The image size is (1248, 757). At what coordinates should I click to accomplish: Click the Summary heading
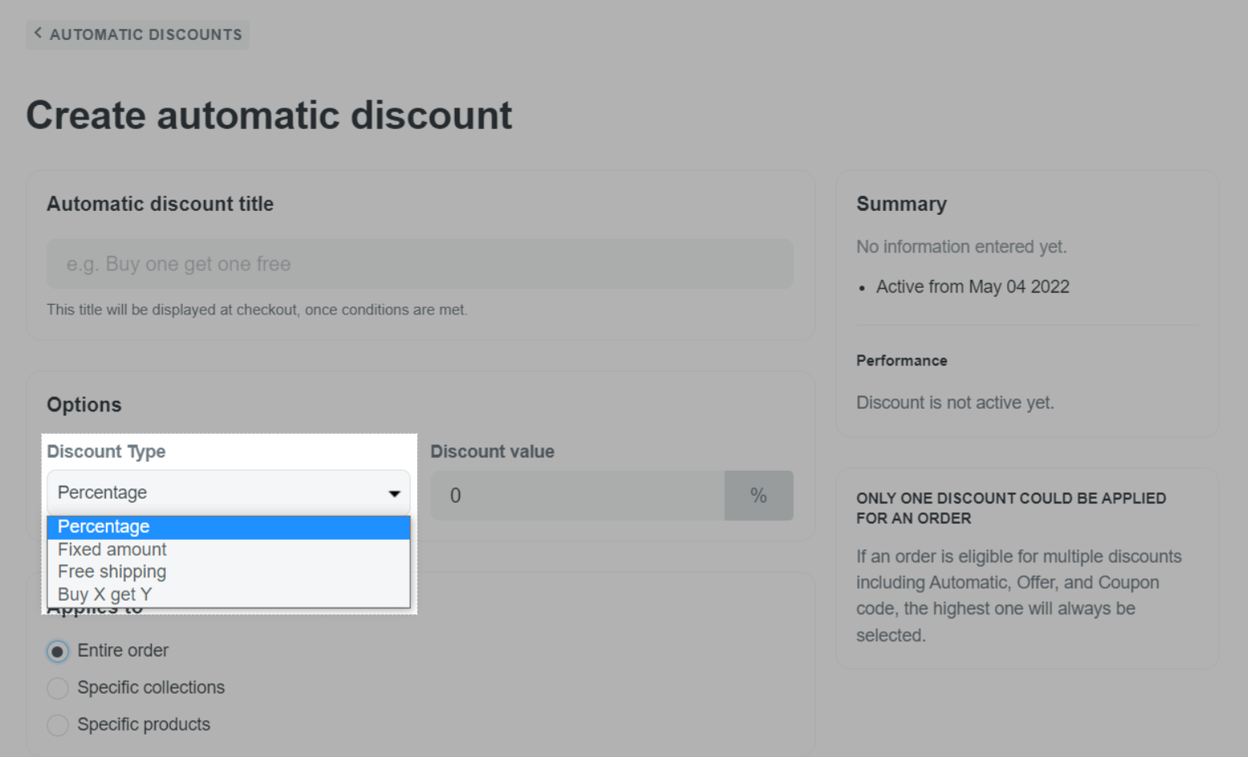click(x=902, y=204)
